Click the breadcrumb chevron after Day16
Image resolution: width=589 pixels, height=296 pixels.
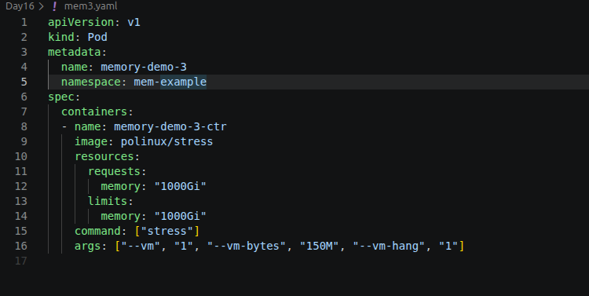click(x=41, y=6)
